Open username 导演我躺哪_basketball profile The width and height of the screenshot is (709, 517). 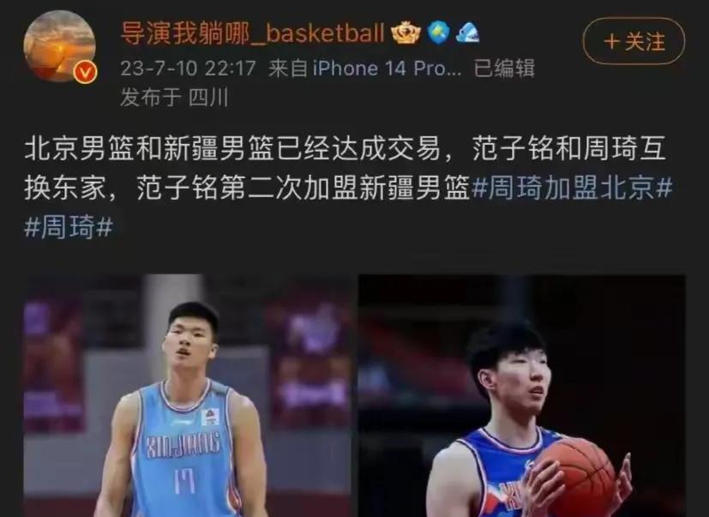(x=252, y=33)
